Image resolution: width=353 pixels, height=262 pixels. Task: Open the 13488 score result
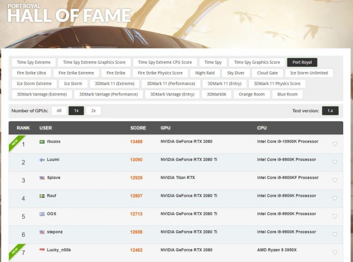tap(136, 142)
